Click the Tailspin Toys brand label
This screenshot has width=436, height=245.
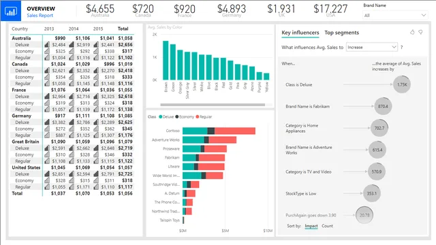(x=170, y=220)
